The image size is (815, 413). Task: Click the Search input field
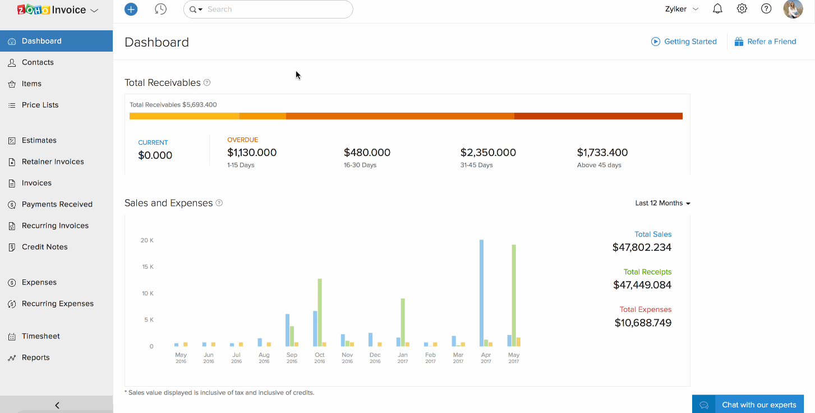click(275, 10)
